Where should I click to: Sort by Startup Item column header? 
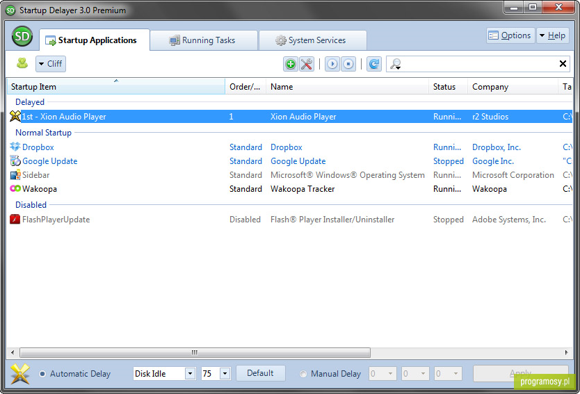[x=115, y=86]
